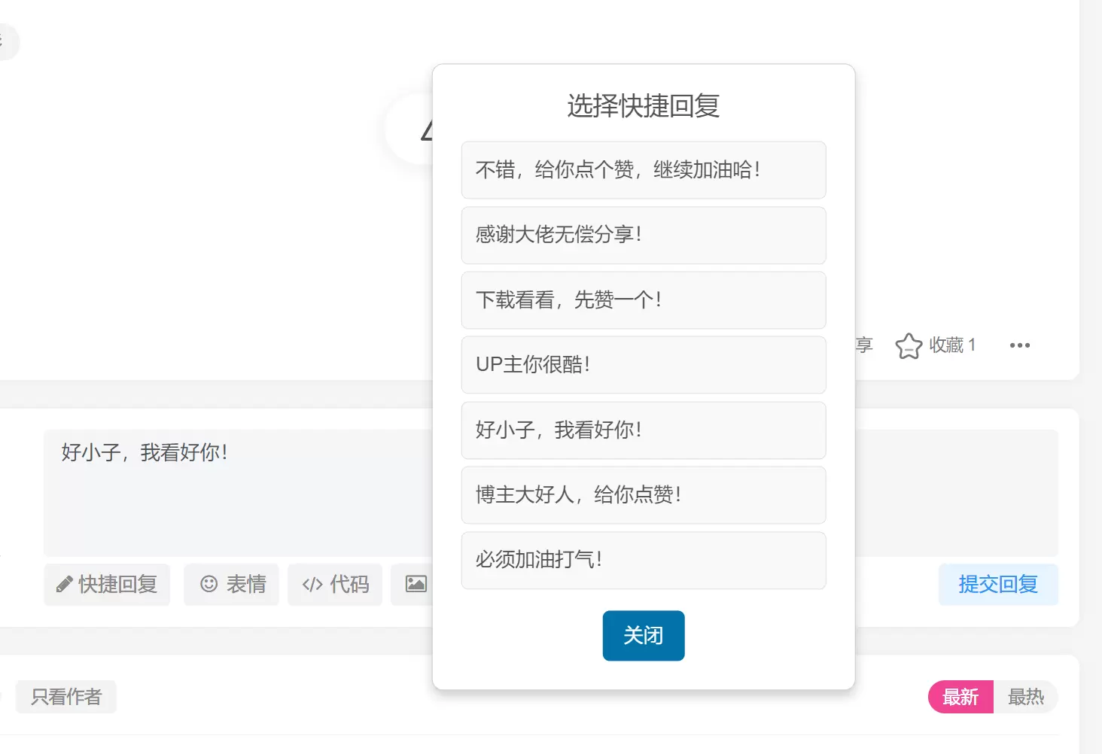The height and width of the screenshot is (754, 1102).
Task: Select quick reply 博主大好人，给你点赞！
Action: pos(644,495)
